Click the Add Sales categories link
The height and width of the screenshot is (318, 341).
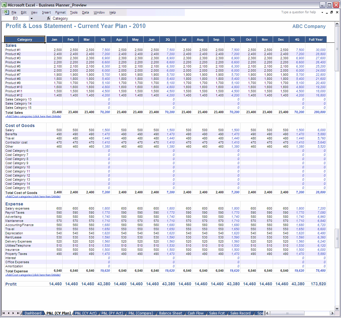(x=33, y=116)
